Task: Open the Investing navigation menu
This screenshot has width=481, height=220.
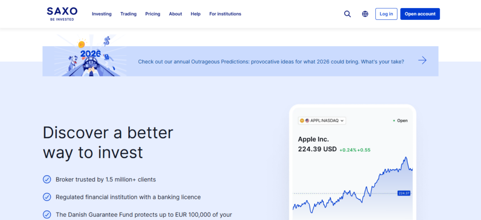Action: (101, 14)
